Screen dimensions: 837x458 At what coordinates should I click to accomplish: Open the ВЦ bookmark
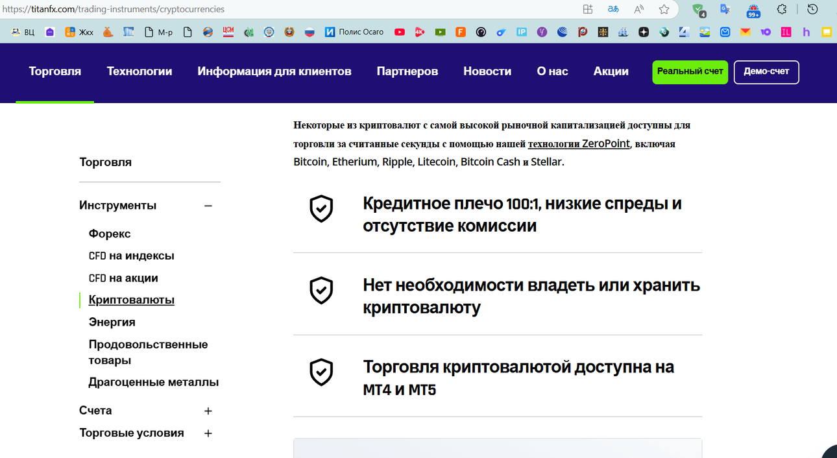tap(23, 32)
